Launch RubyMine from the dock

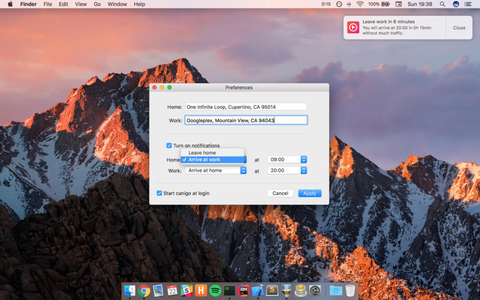pos(244,290)
